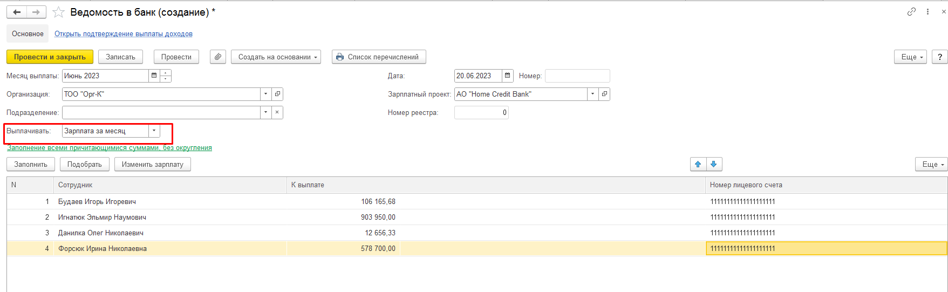The width and height of the screenshot is (948, 292).
Task: Move selected row up with blue arrow
Action: [x=698, y=164]
